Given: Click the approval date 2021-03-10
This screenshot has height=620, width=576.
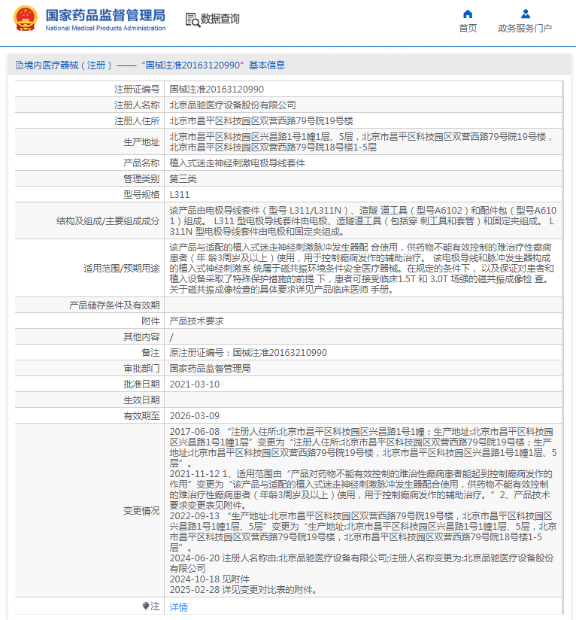Looking at the screenshot, I should tap(194, 384).
